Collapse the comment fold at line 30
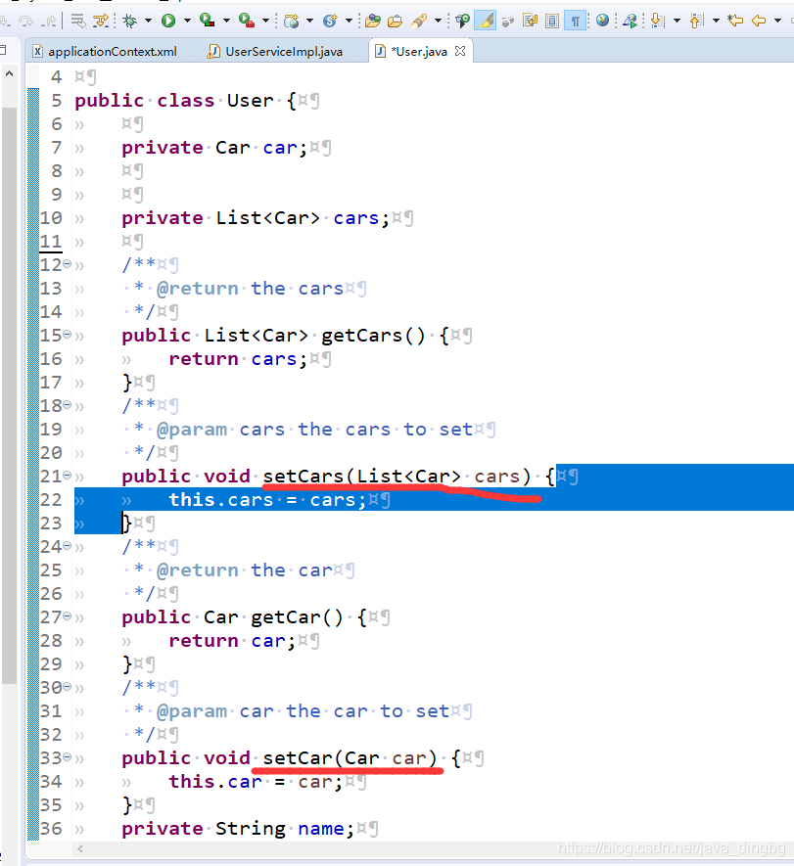Image resolution: width=794 pixels, height=866 pixels. point(67,687)
